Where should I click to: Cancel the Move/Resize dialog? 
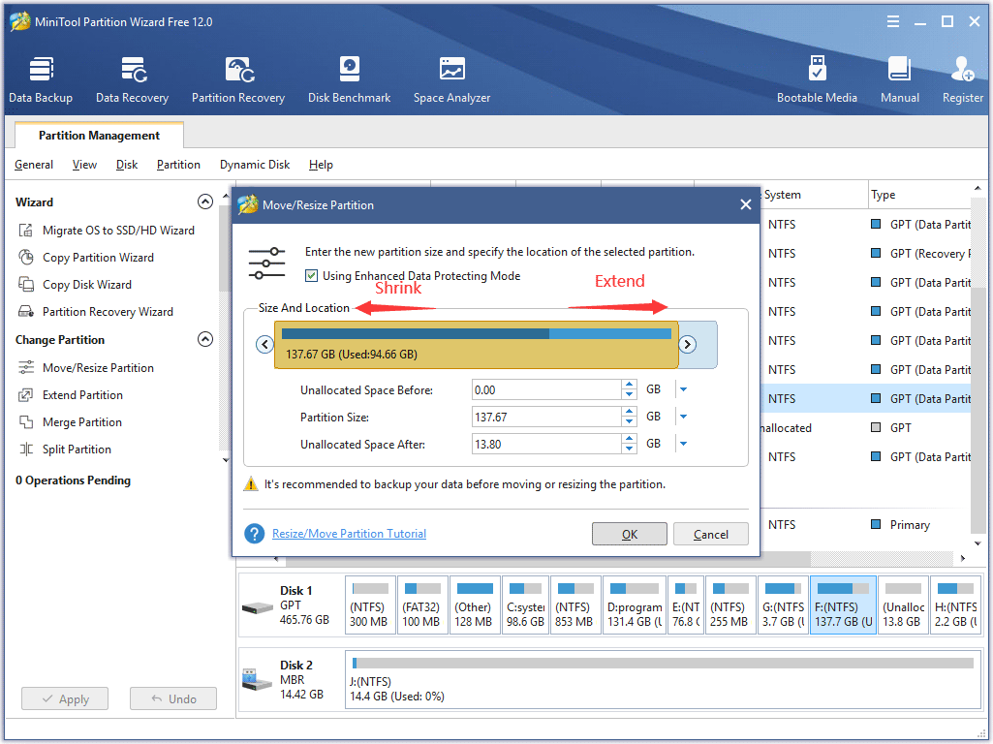[710, 534]
